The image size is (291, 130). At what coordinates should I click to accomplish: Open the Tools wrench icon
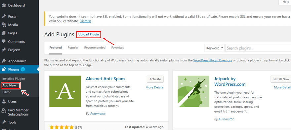point(4,122)
